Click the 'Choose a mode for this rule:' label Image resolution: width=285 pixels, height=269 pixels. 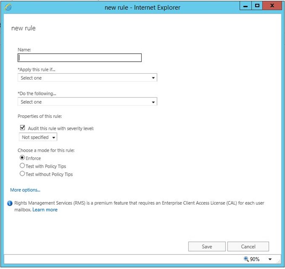[x=46, y=150]
